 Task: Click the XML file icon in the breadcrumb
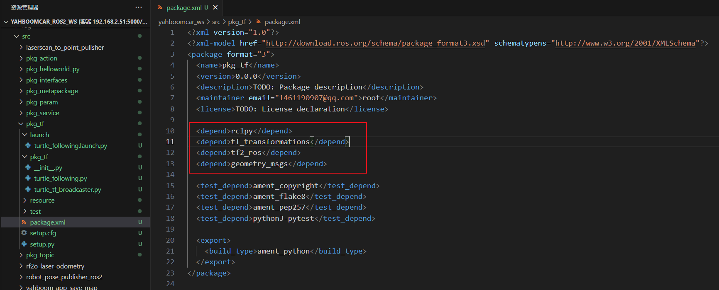click(259, 22)
